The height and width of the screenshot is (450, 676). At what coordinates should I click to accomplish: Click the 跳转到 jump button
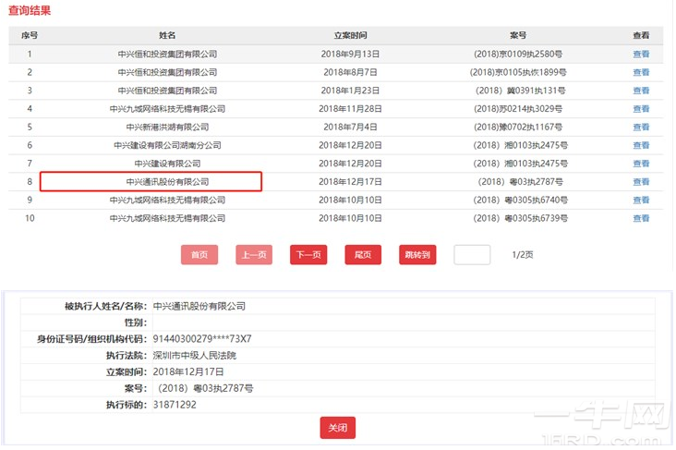click(x=417, y=254)
